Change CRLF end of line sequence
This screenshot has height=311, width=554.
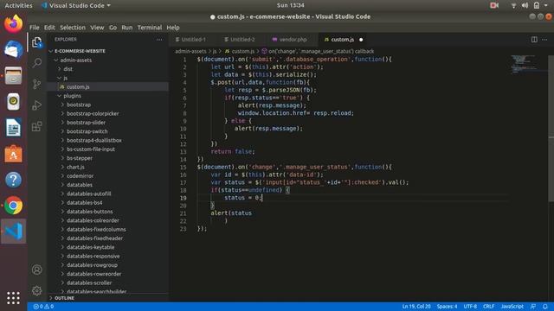coord(488,307)
